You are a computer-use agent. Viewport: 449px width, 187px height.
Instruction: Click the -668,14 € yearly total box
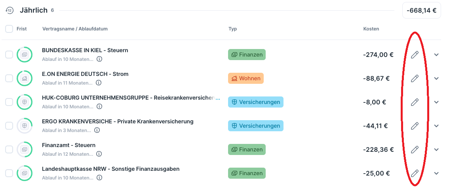[422, 11]
